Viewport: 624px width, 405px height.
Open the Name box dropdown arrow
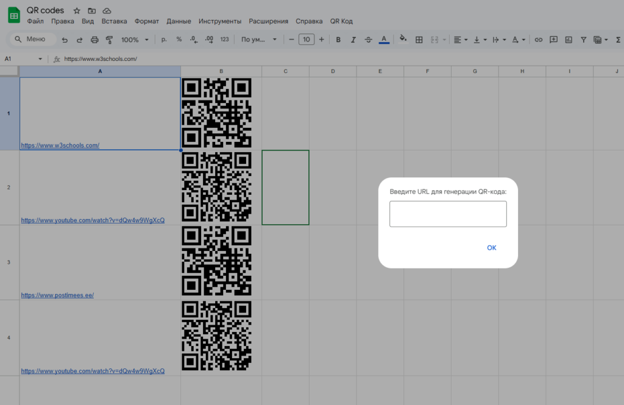click(40, 59)
